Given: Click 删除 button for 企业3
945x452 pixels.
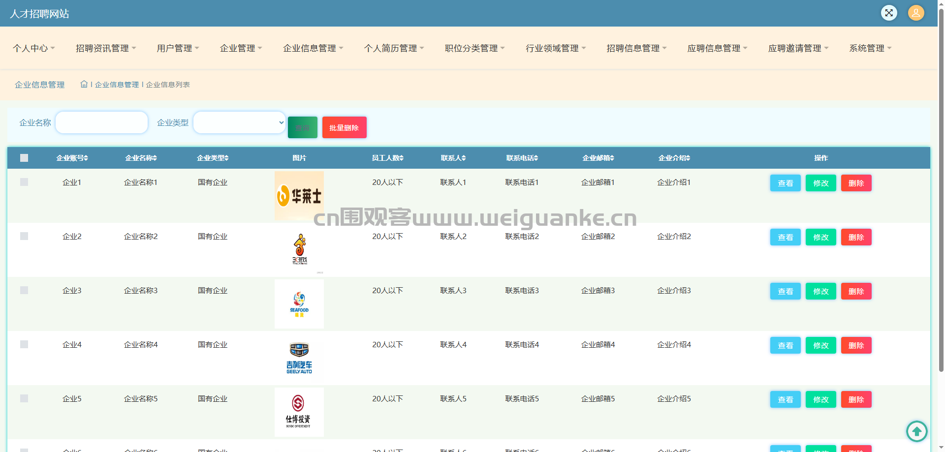Looking at the screenshot, I should 856,291.
